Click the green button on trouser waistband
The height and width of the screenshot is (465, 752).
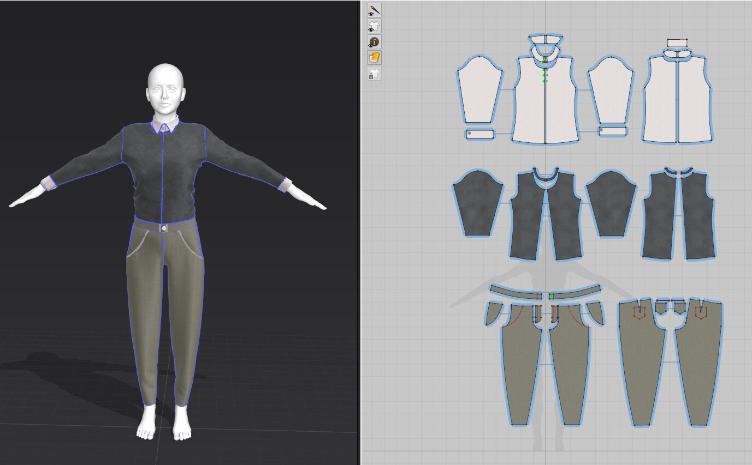click(552, 296)
